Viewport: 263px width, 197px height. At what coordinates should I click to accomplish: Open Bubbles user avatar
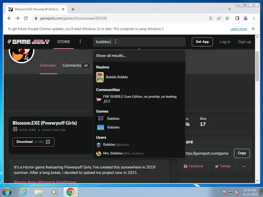click(99, 145)
